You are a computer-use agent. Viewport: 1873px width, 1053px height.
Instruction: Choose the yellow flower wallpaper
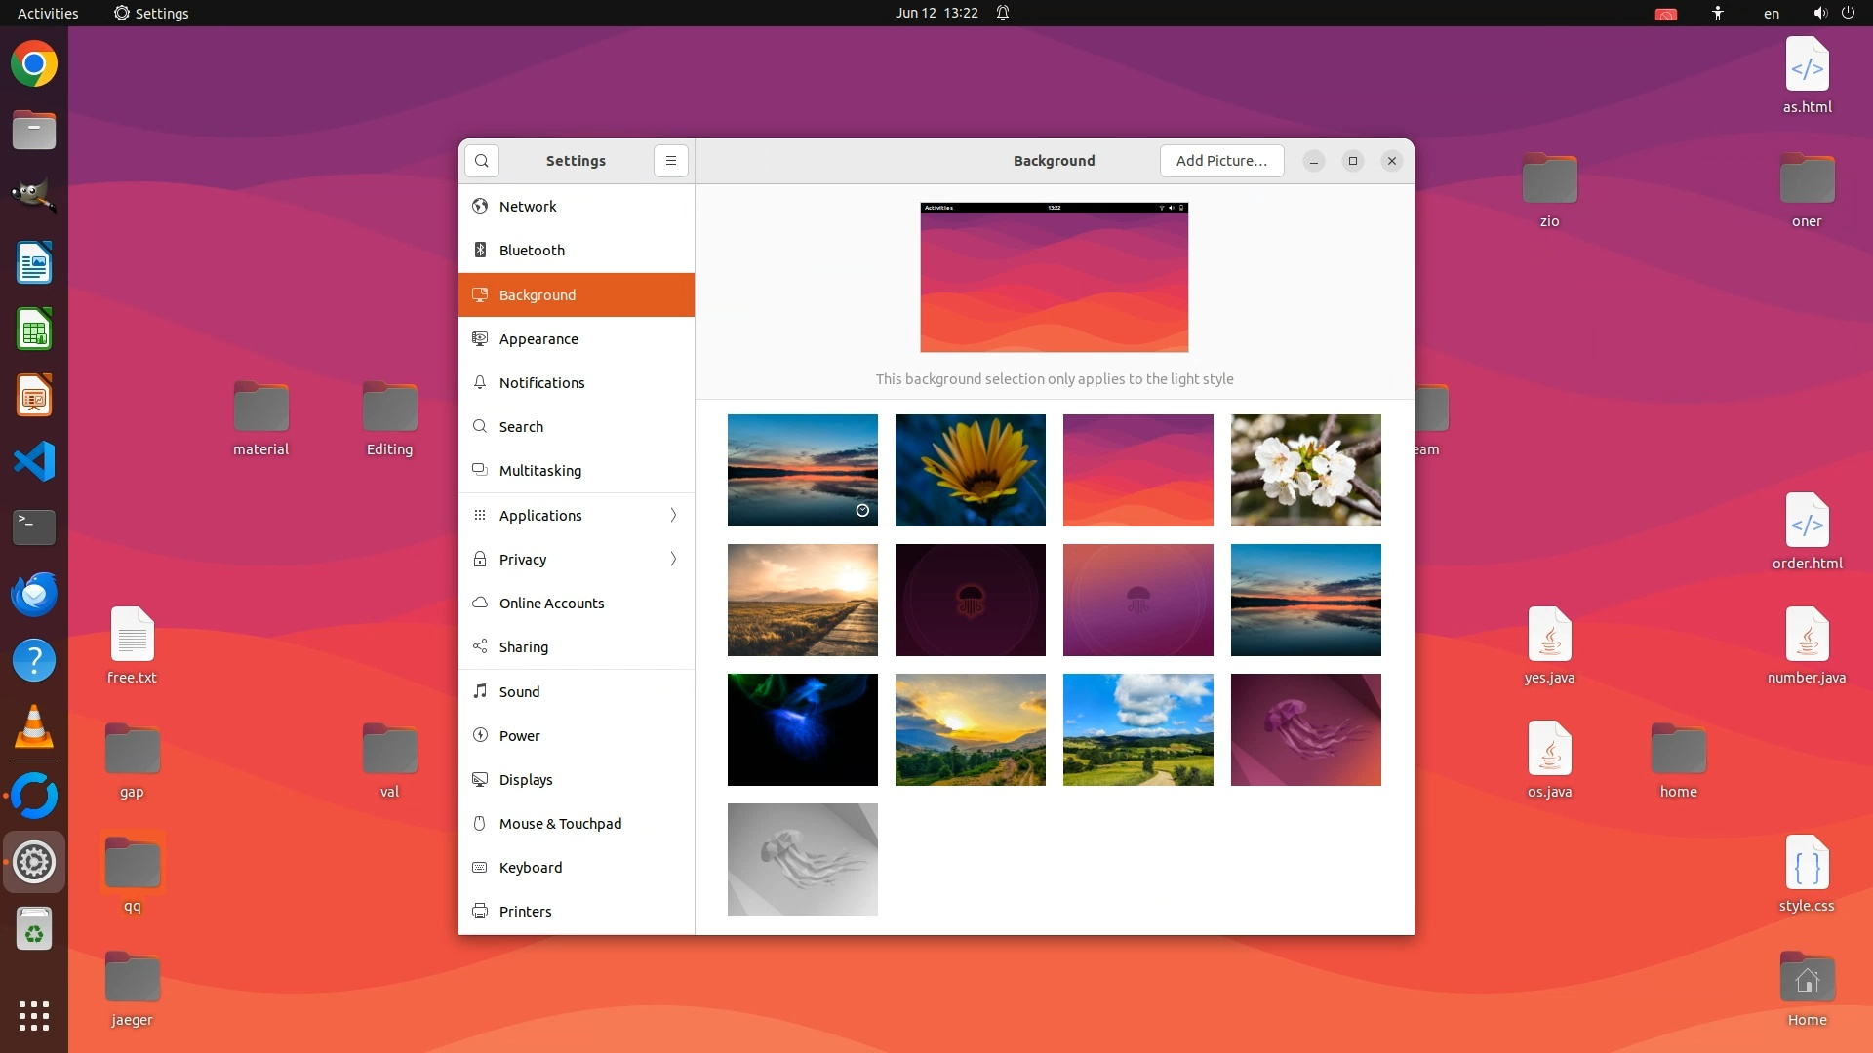tap(971, 470)
